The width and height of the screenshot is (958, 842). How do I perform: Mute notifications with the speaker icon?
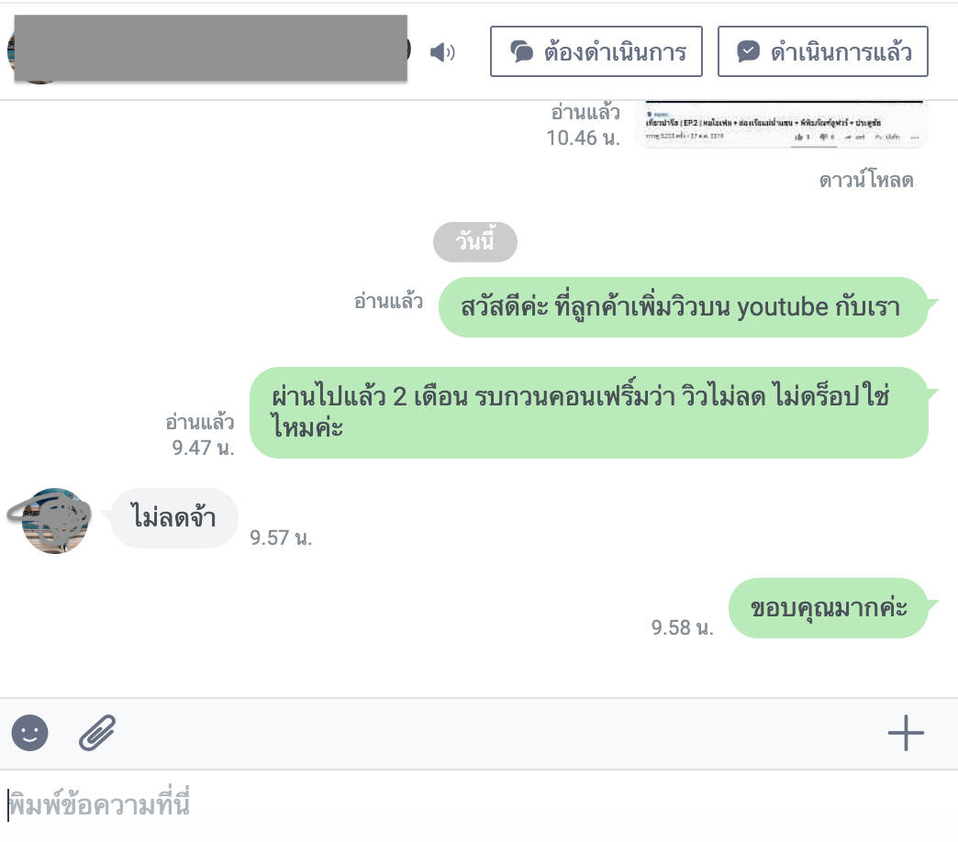[x=442, y=52]
